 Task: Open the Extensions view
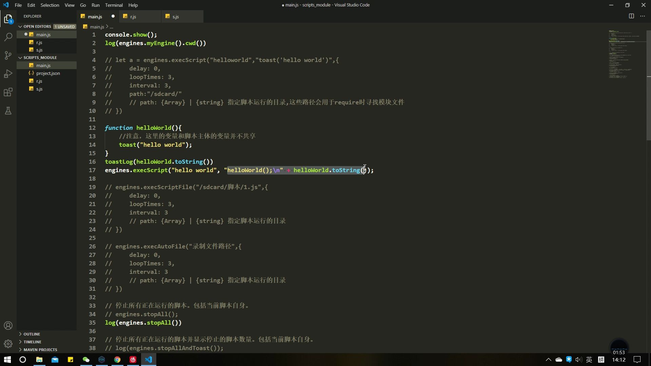pyautogui.click(x=8, y=92)
